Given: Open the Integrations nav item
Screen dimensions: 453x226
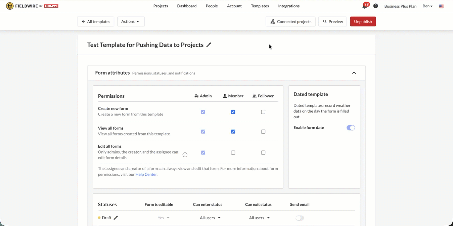Looking at the screenshot, I should [x=289, y=6].
